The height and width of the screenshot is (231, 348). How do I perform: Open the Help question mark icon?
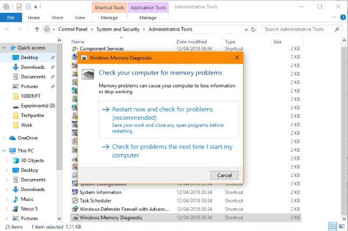343,17
